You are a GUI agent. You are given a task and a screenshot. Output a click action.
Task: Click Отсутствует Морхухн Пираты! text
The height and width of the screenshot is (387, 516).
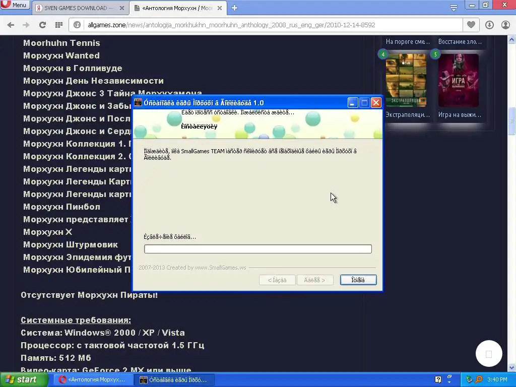click(x=89, y=295)
